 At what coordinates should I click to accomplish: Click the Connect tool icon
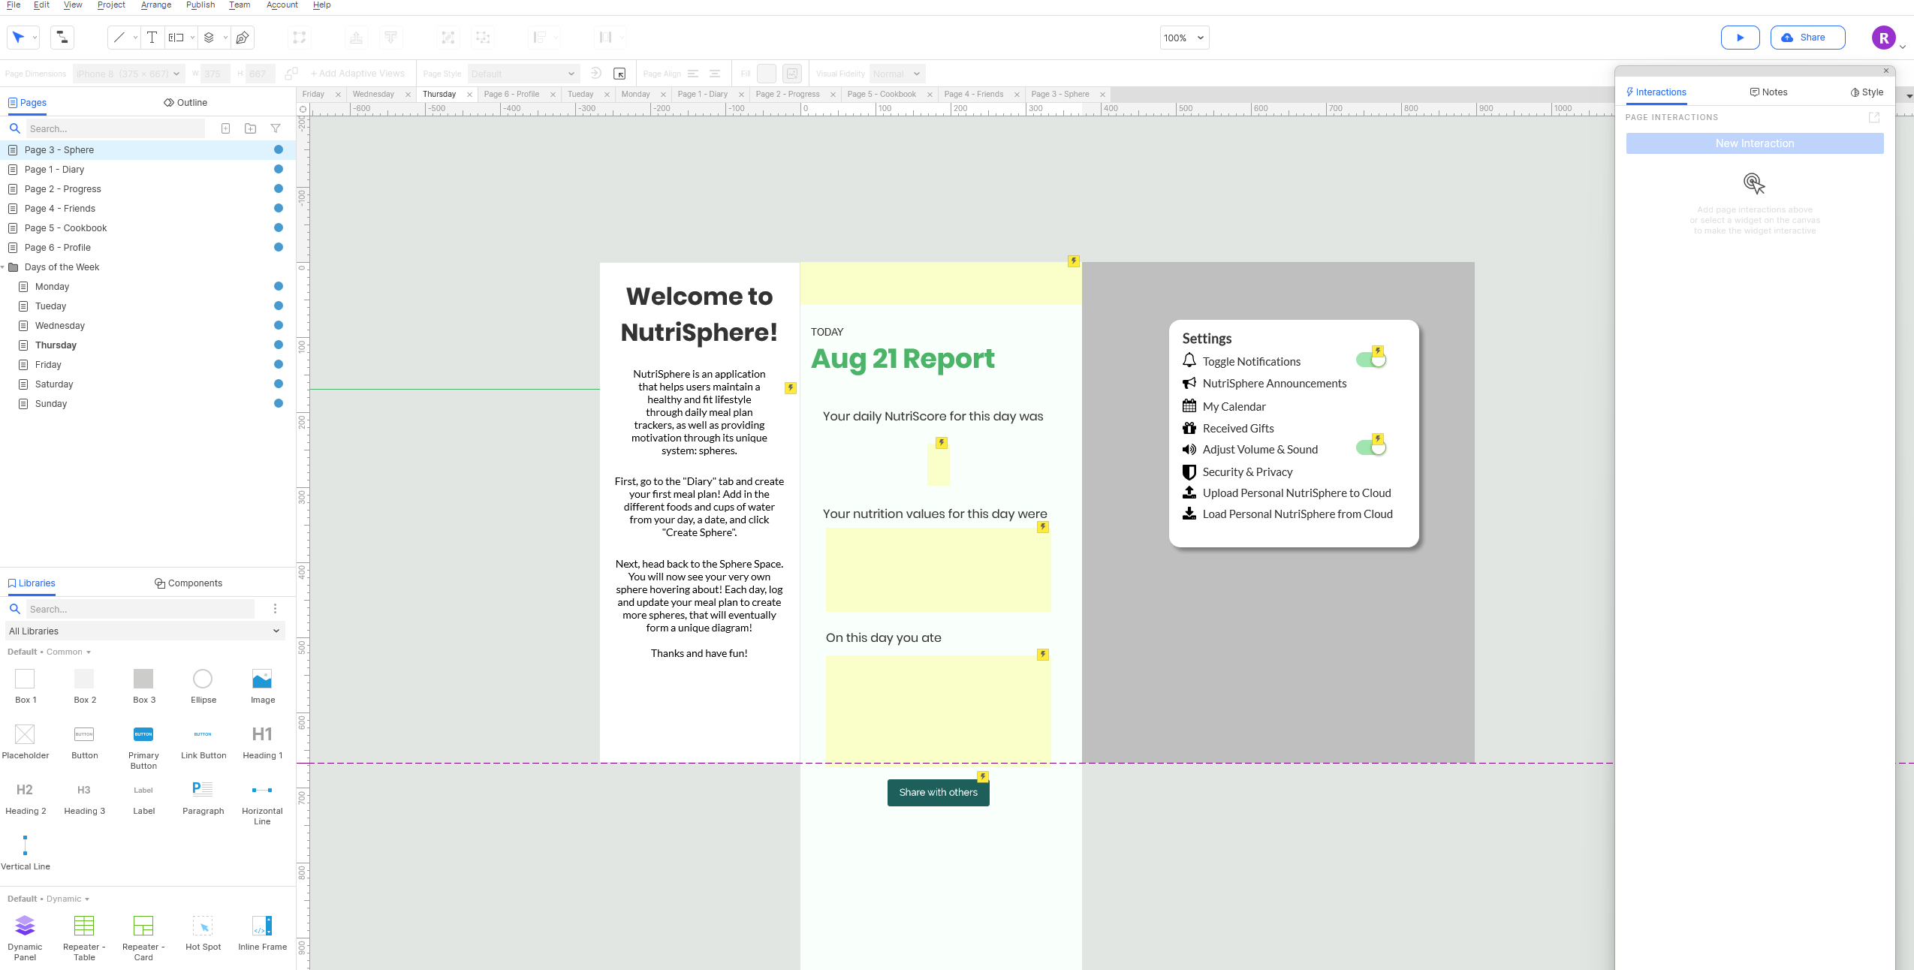tap(62, 38)
